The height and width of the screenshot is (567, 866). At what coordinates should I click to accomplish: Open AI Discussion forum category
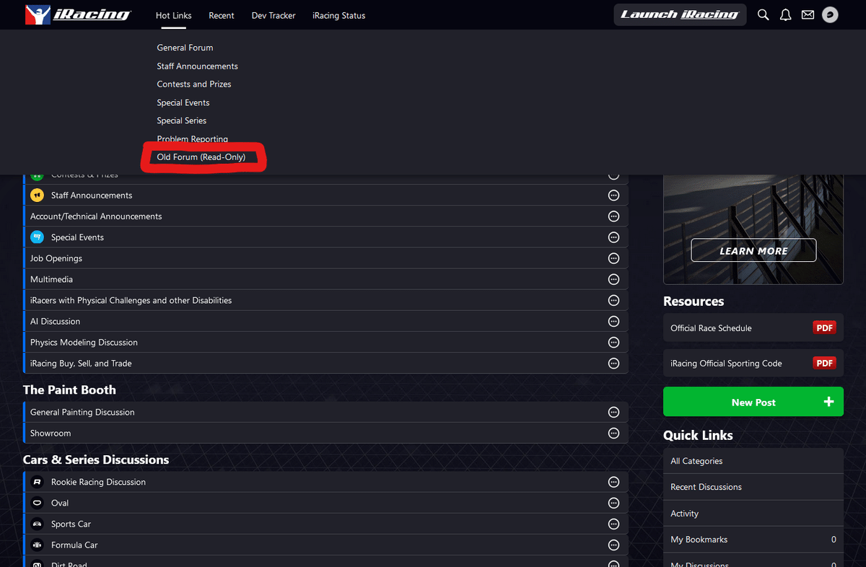click(55, 321)
